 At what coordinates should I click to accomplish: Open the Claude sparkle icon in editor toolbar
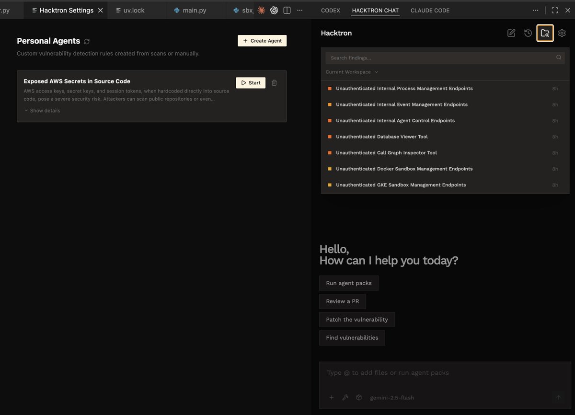(261, 10)
